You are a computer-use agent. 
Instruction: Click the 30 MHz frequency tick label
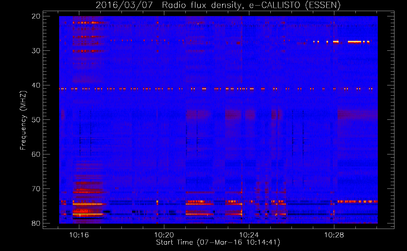pyautogui.click(x=36, y=51)
